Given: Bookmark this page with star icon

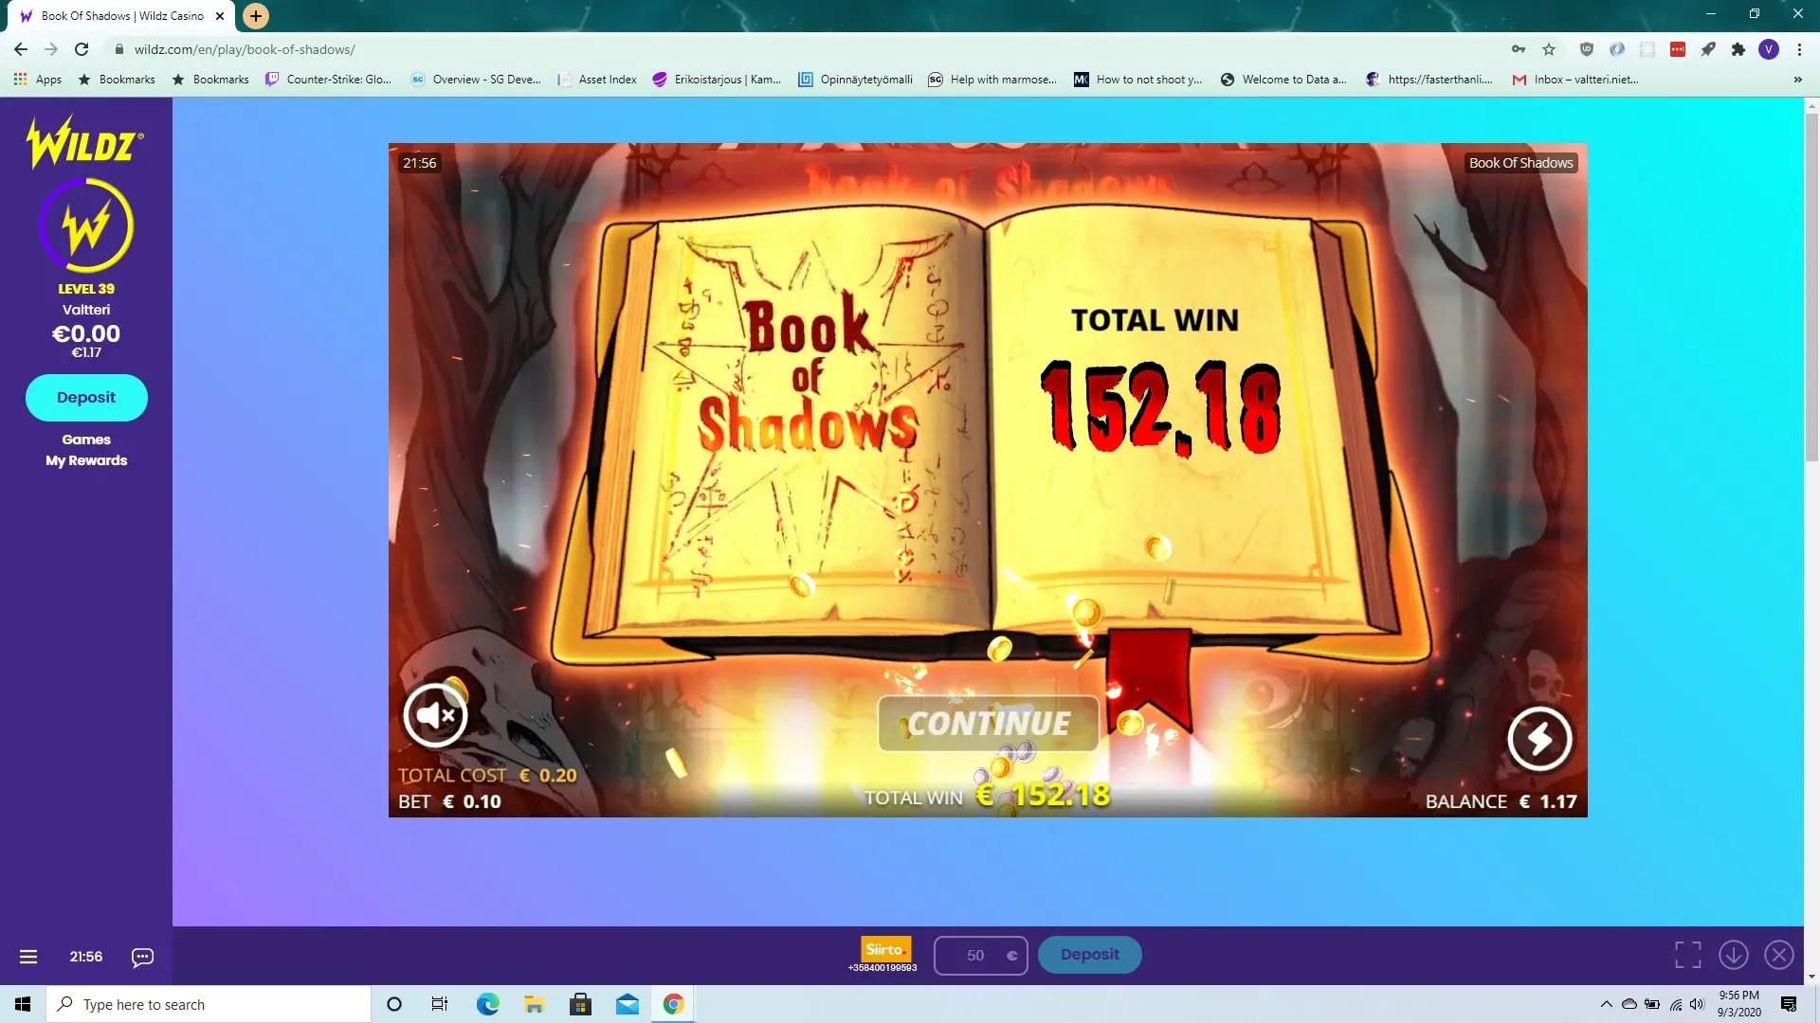Looking at the screenshot, I should point(1549,49).
